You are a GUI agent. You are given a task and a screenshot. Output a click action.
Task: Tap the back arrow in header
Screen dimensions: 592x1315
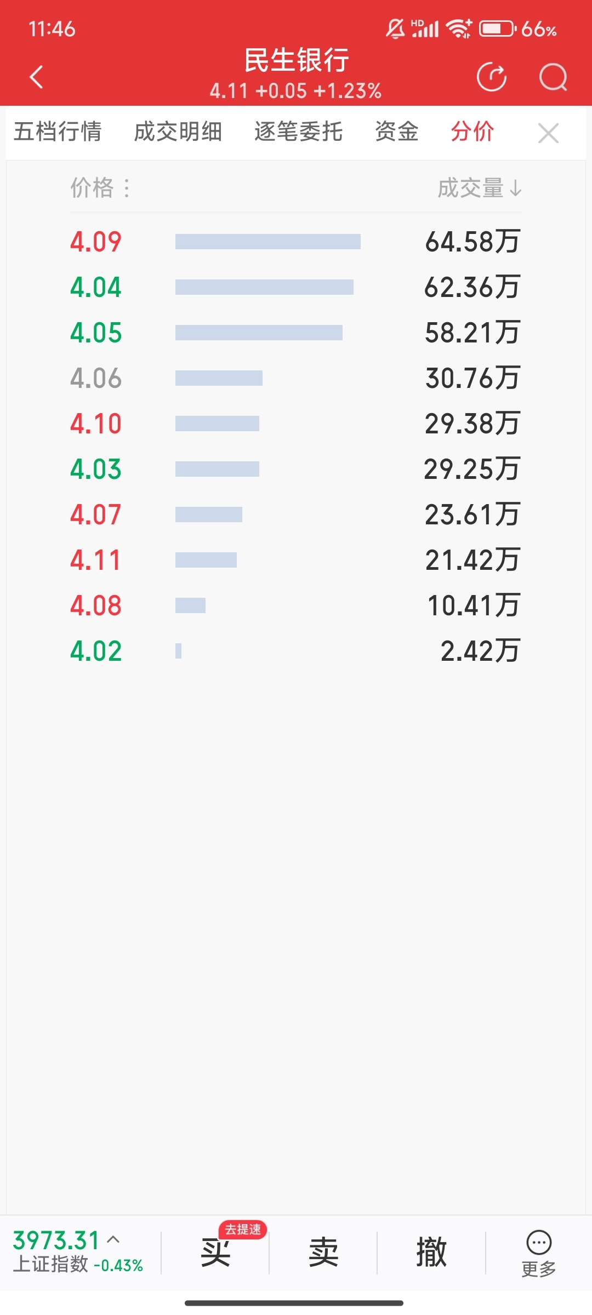click(x=36, y=77)
